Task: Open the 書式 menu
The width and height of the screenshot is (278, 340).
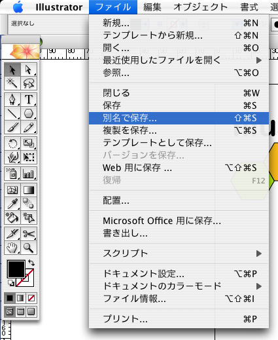Action: [x=249, y=7]
